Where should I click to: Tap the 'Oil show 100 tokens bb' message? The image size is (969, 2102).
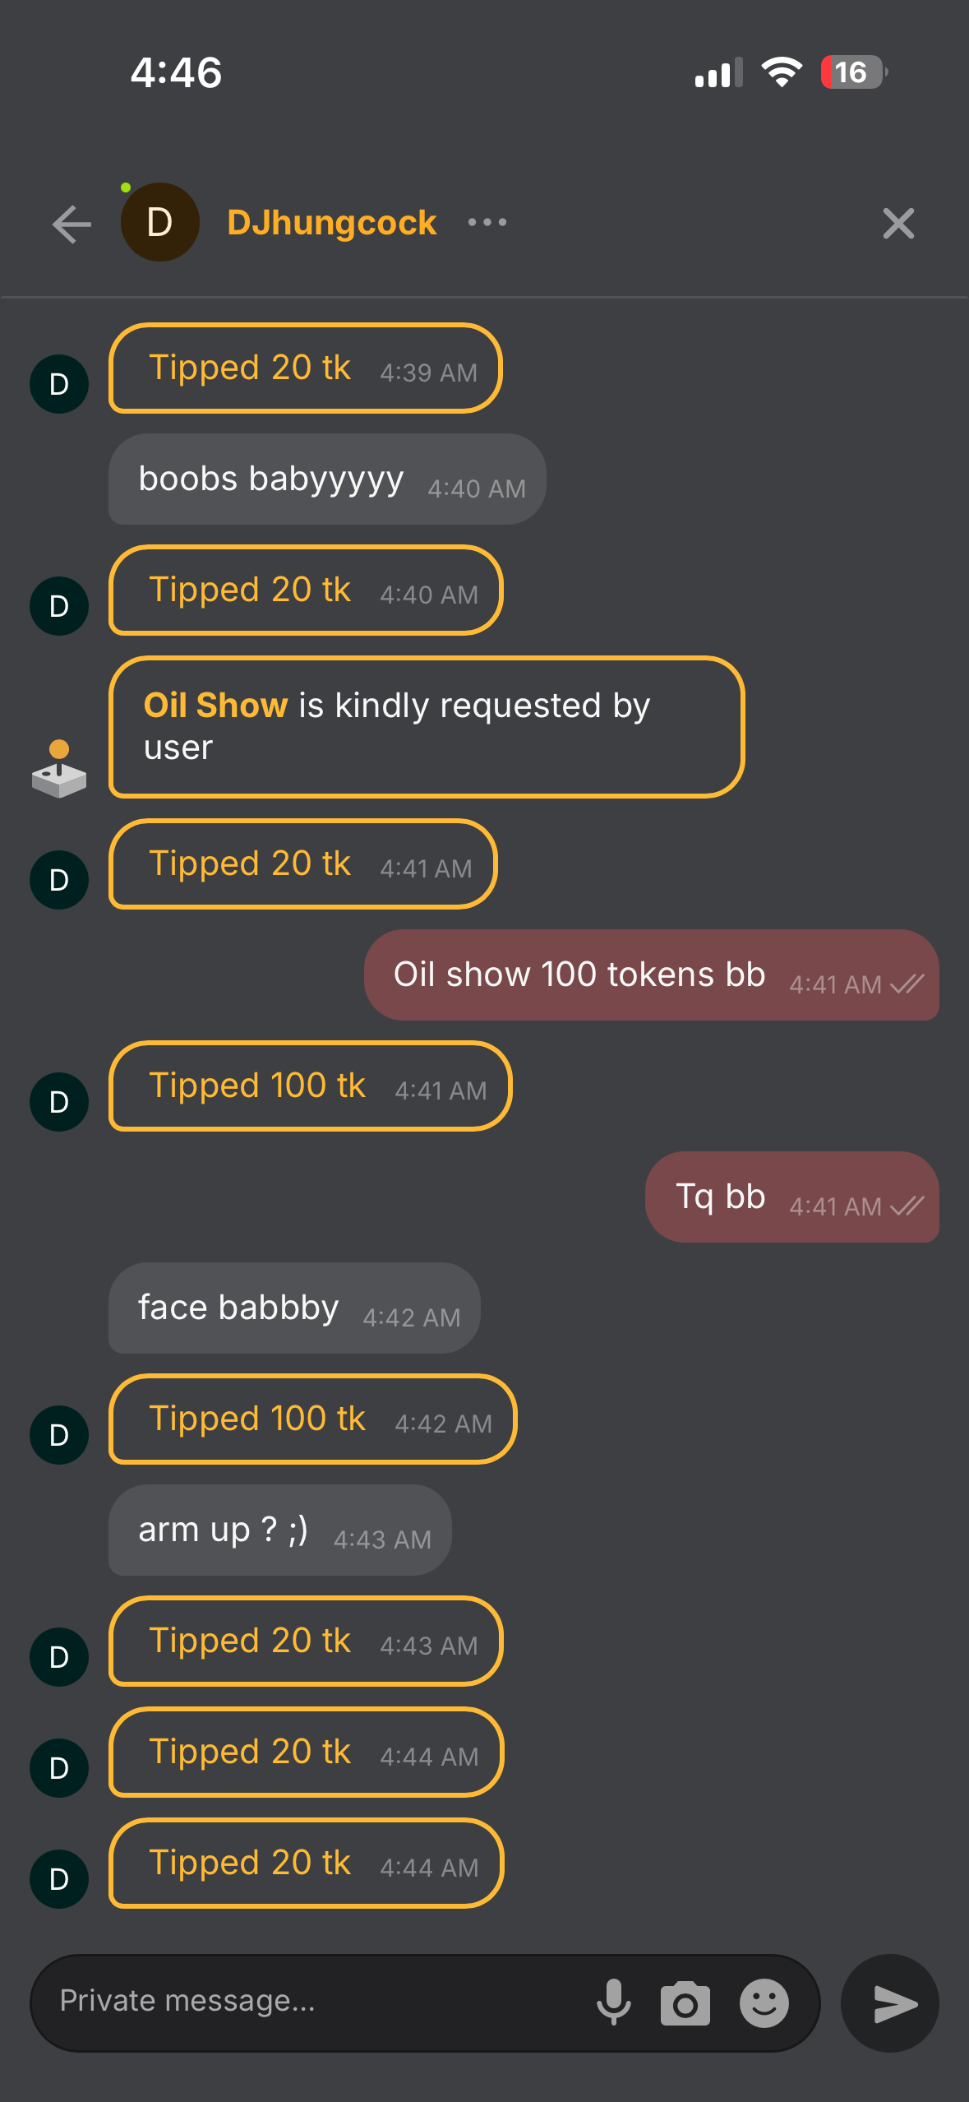click(x=652, y=975)
